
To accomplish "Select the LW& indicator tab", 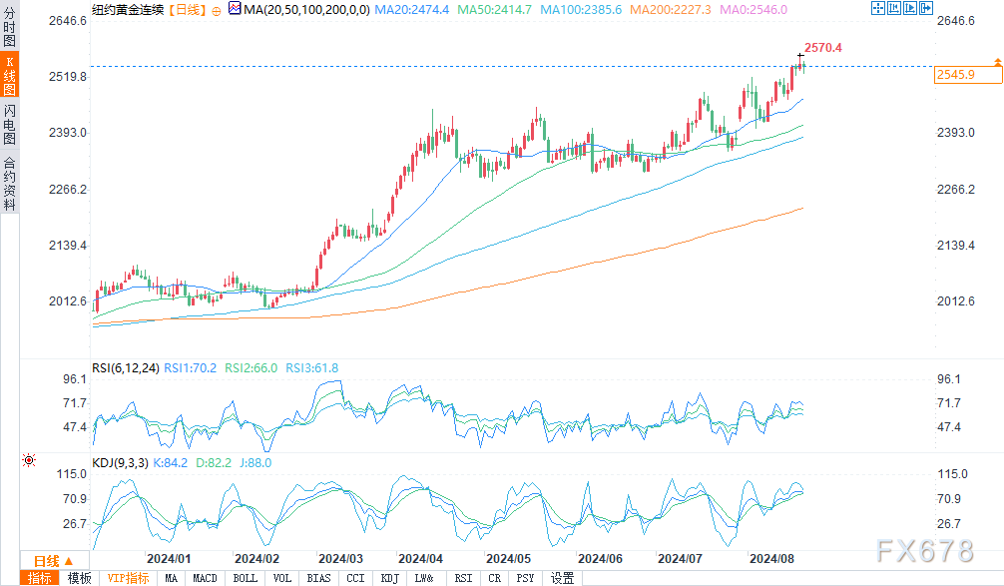I will click(x=424, y=578).
